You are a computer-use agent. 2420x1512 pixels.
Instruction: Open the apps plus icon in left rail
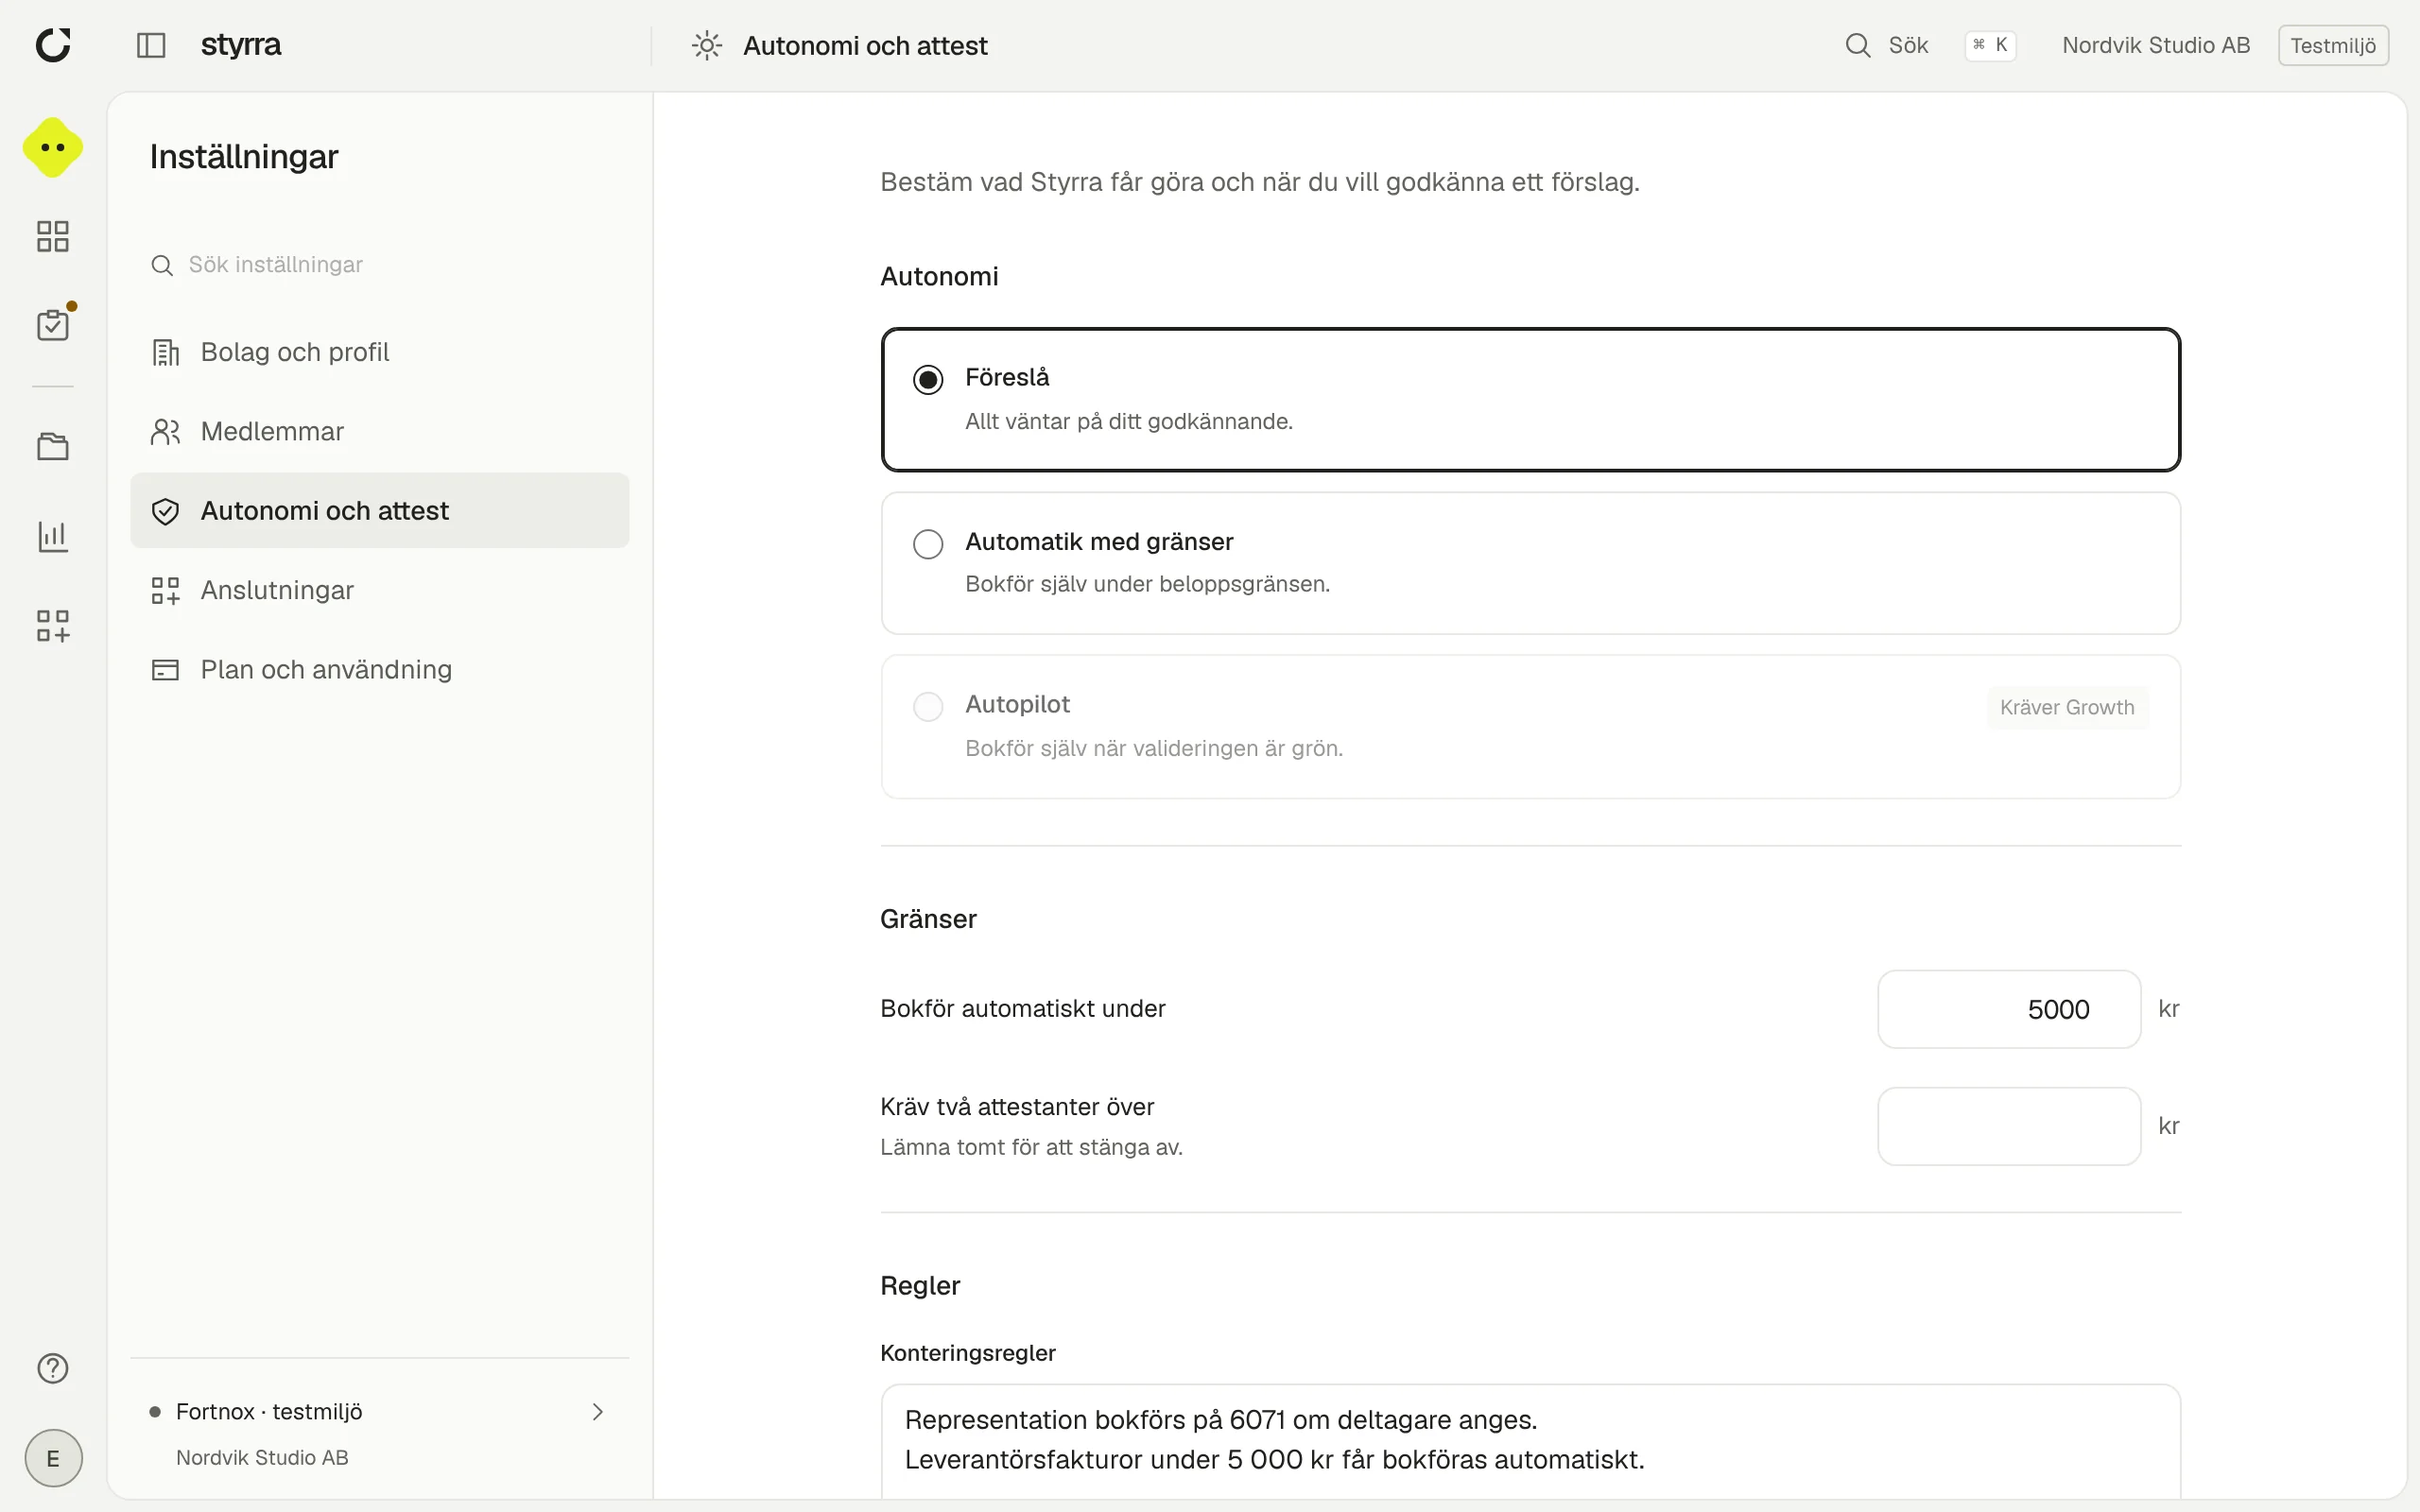(53, 626)
